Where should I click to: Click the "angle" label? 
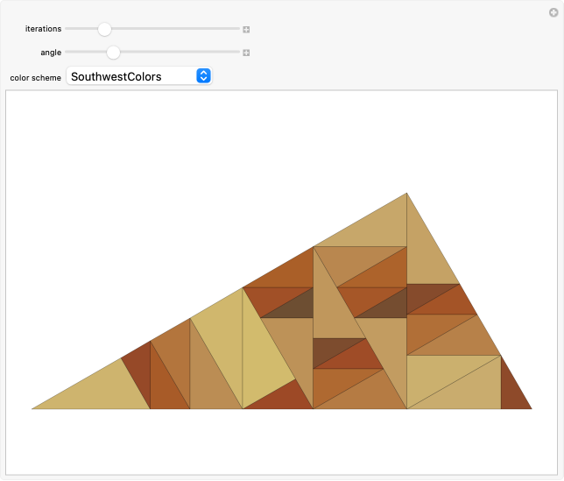pyautogui.click(x=51, y=53)
